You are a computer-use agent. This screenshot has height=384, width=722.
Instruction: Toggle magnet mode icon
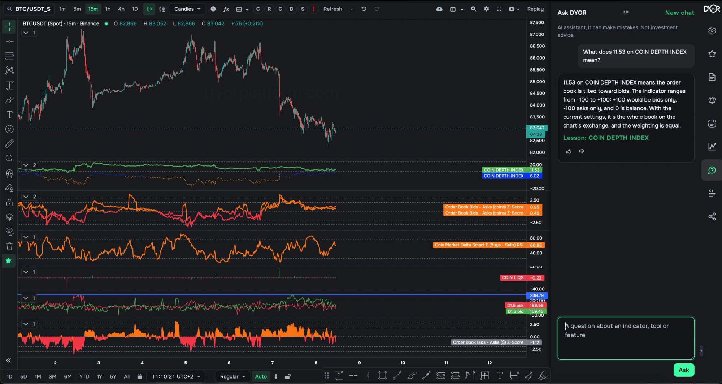[9, 173]
